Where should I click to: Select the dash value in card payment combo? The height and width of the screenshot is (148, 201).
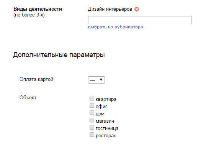pyautogui.click(x=96, y=80)
